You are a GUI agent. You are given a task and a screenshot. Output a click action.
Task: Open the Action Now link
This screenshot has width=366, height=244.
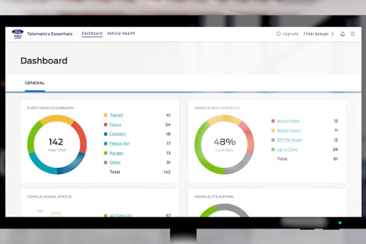click(x=288, y=121)
